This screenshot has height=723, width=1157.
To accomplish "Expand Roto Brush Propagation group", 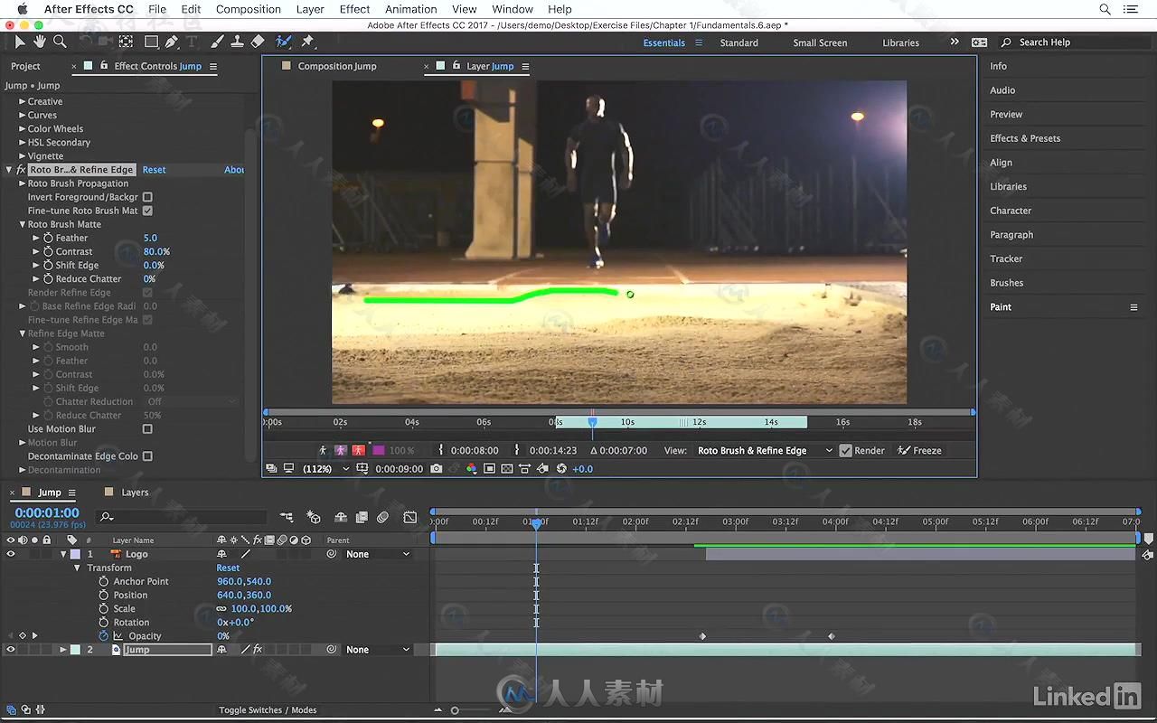I will [23, 183].
